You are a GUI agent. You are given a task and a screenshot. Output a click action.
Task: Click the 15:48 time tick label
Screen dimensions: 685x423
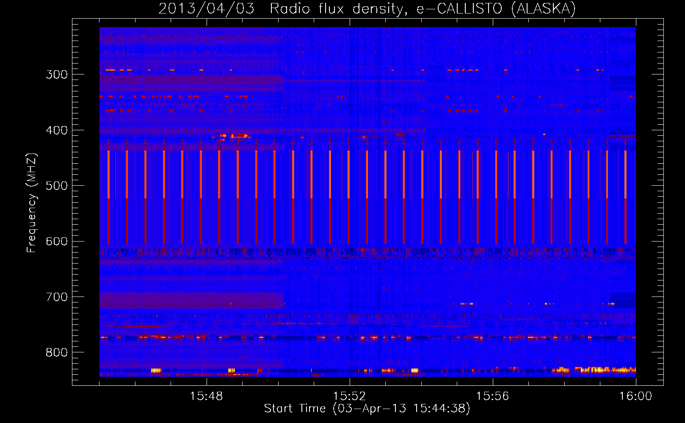coord(206,396)
